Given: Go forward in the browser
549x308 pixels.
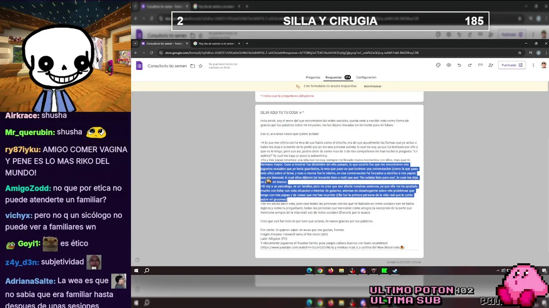Looking at the screenshot, I should pos(144,53).
